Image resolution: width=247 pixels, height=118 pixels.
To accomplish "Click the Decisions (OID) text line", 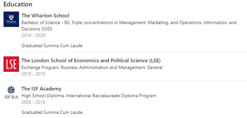I will 37,29.
